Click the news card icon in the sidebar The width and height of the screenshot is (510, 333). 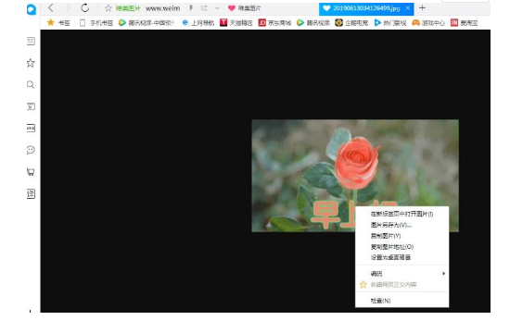(31, 41)
